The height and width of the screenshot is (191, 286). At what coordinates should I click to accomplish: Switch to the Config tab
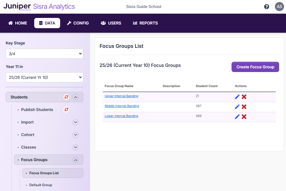click(x=78, y=23)
